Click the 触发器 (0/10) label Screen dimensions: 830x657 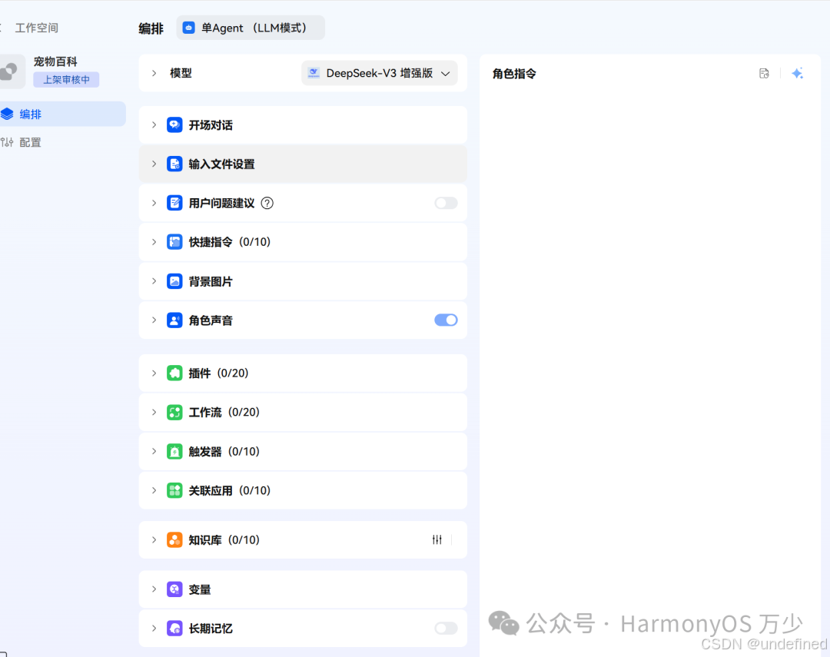tap(224, 452)
